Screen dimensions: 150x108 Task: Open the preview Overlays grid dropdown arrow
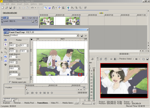point(139,59)
